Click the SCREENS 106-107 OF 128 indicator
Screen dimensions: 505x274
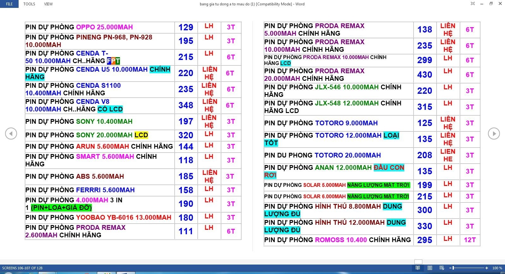click(x=22, y=268)
